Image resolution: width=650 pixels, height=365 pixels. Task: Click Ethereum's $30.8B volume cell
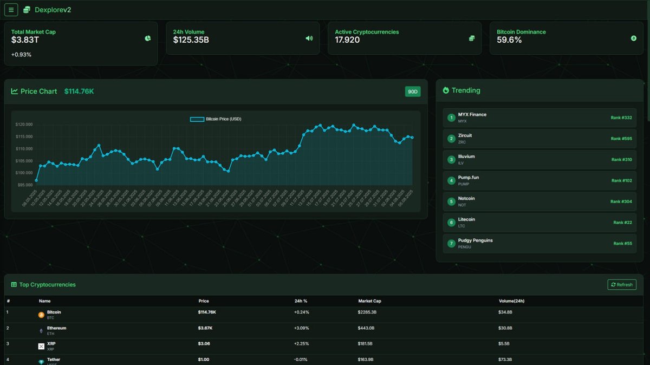(506, 328)
